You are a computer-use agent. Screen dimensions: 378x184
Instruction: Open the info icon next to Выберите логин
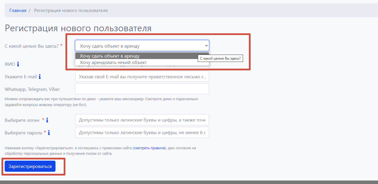click(x=47, y=120)
